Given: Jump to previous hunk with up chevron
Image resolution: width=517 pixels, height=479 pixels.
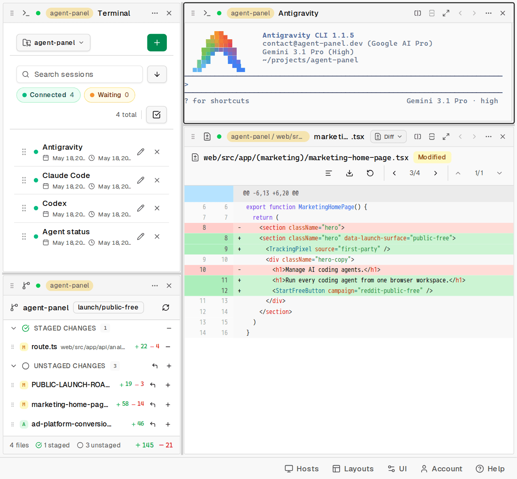Looking at the screenshot, I should [458, 173].
